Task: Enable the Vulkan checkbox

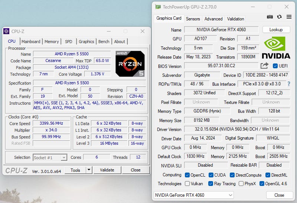Action: point(187,183)
